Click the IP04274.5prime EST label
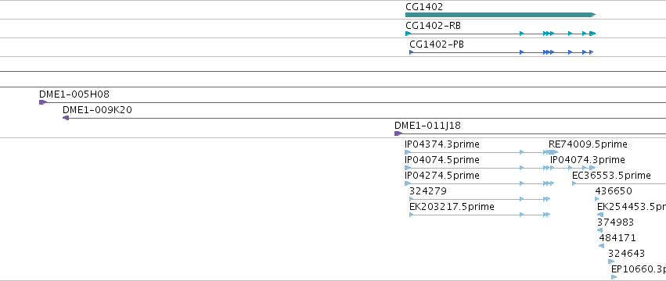666x281 pixels. click(x=442, y=176)
